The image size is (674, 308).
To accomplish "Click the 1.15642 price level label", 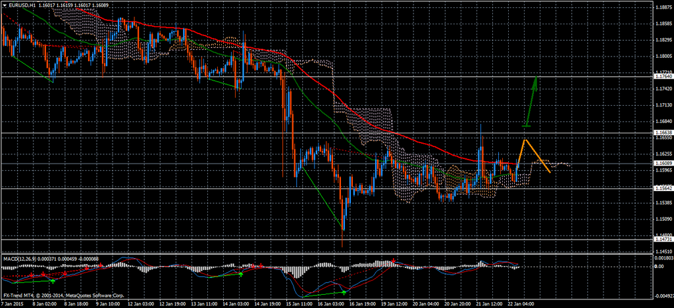I will [663, 188].
